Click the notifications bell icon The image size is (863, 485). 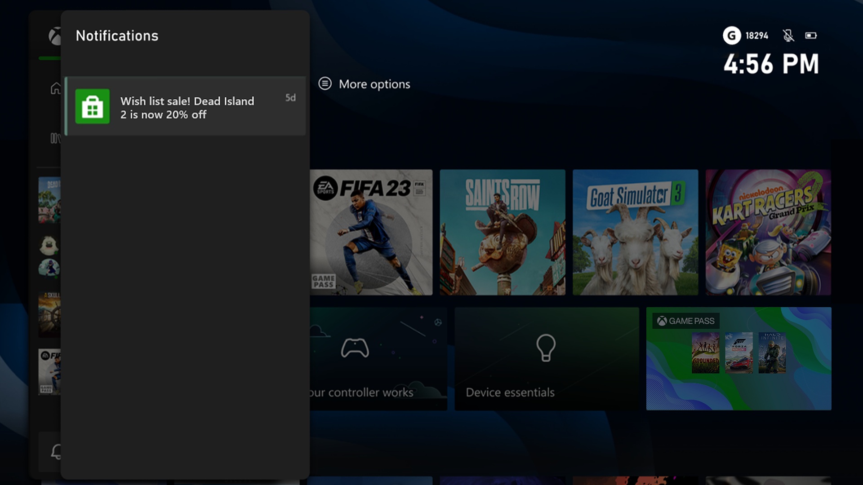pos(56,452)
